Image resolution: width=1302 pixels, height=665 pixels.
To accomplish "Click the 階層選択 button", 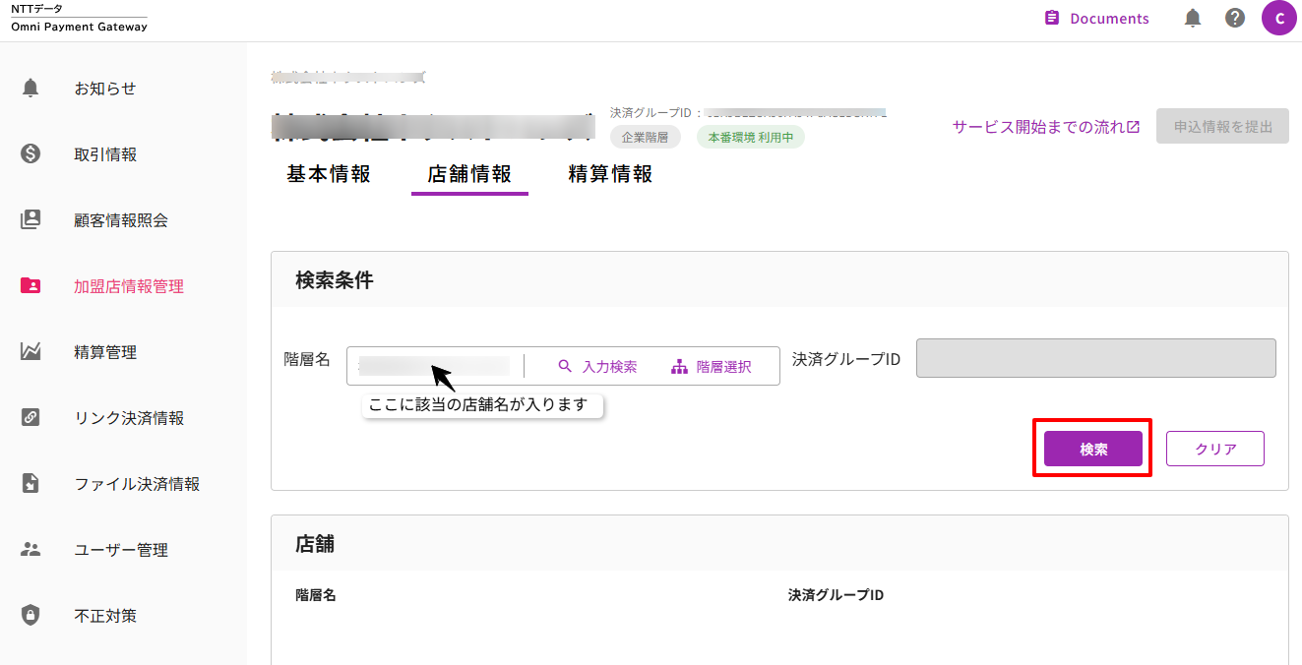I will coord(712,366).
